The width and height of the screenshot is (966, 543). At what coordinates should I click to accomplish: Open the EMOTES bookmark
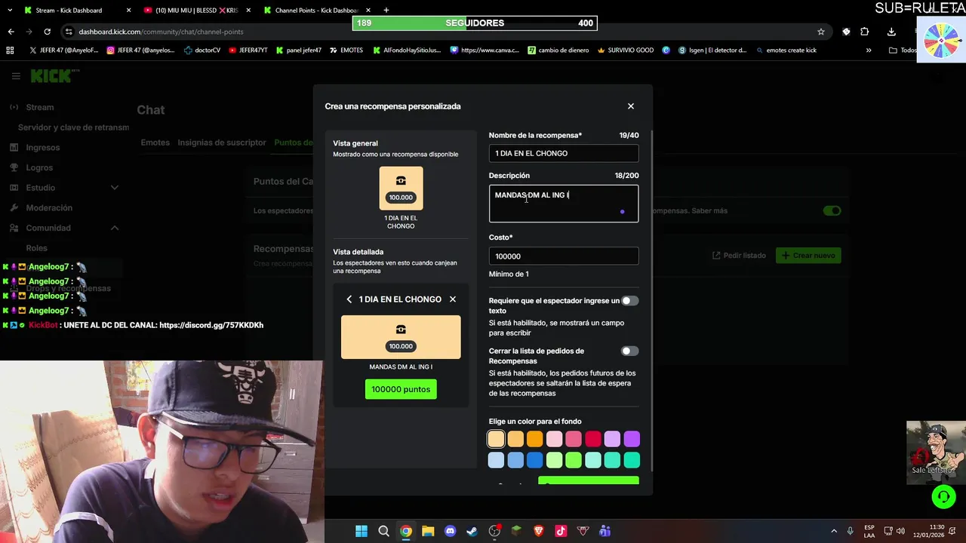pos(346,51)
